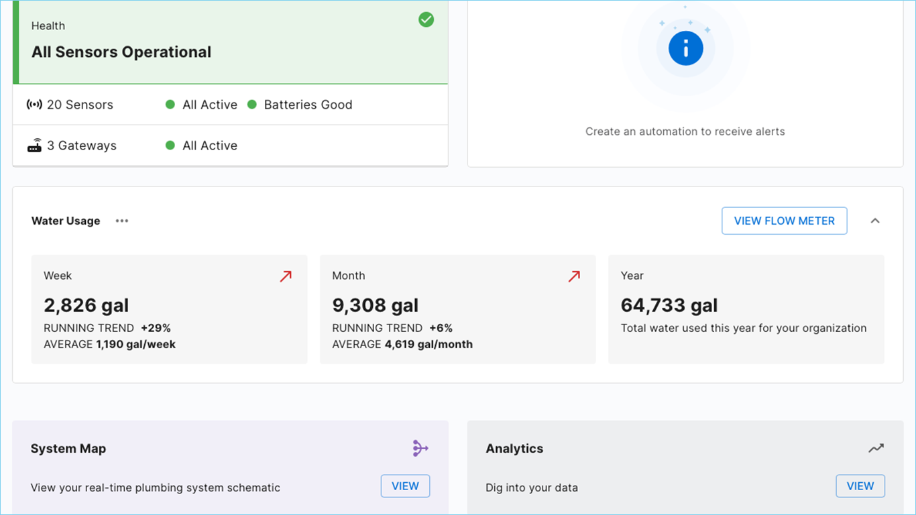
Task: Click the +6% running trend value
Action: (x=441, y=328)
